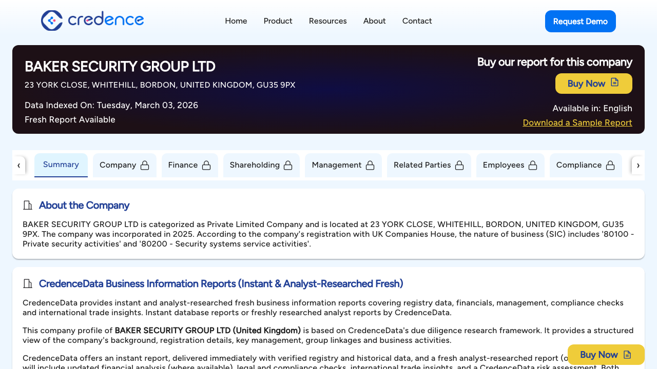The width and height of the screenshot is (657, 369).
Task: Open Download a Sample Report link
Action: pos(577,122)
